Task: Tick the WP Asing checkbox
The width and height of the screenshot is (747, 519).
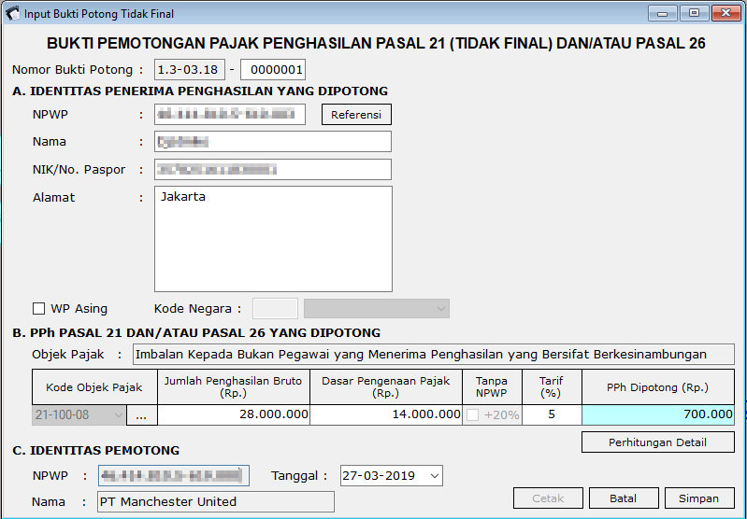Action: [x=38, y=309]
